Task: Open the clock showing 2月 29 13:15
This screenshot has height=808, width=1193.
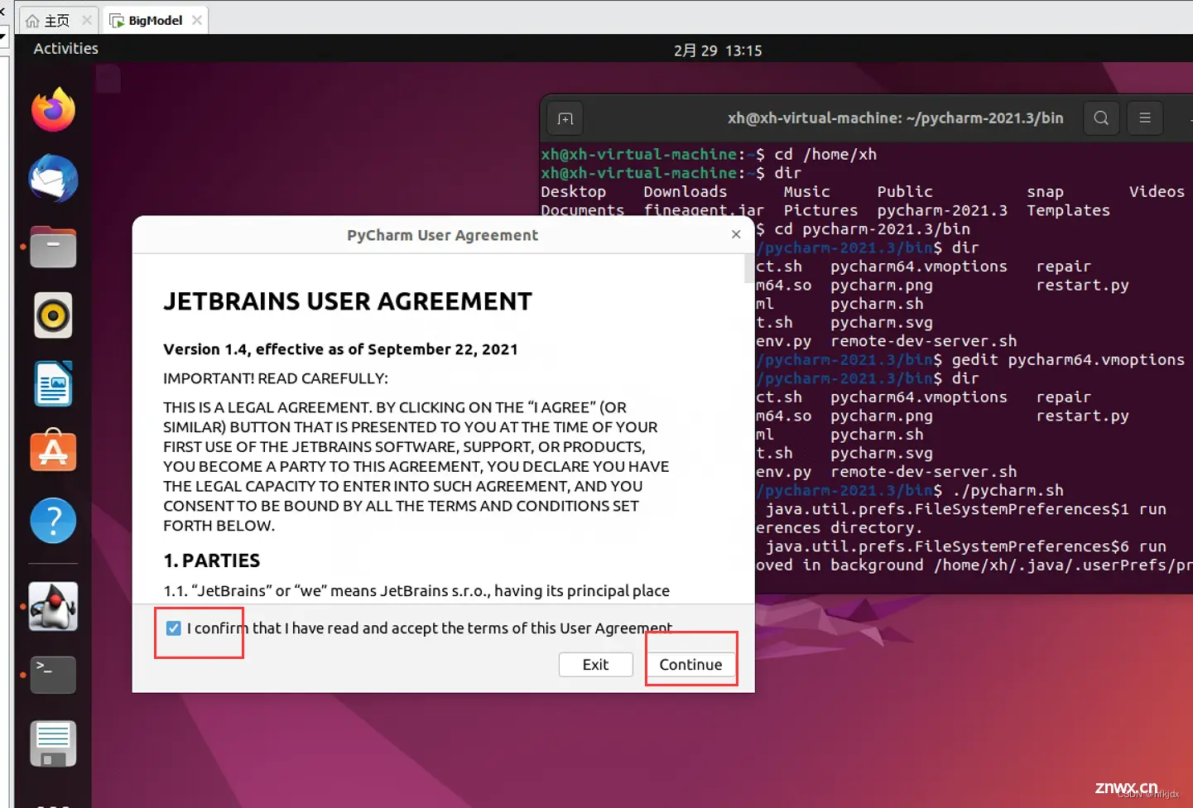Action: [x=718, y=50]
